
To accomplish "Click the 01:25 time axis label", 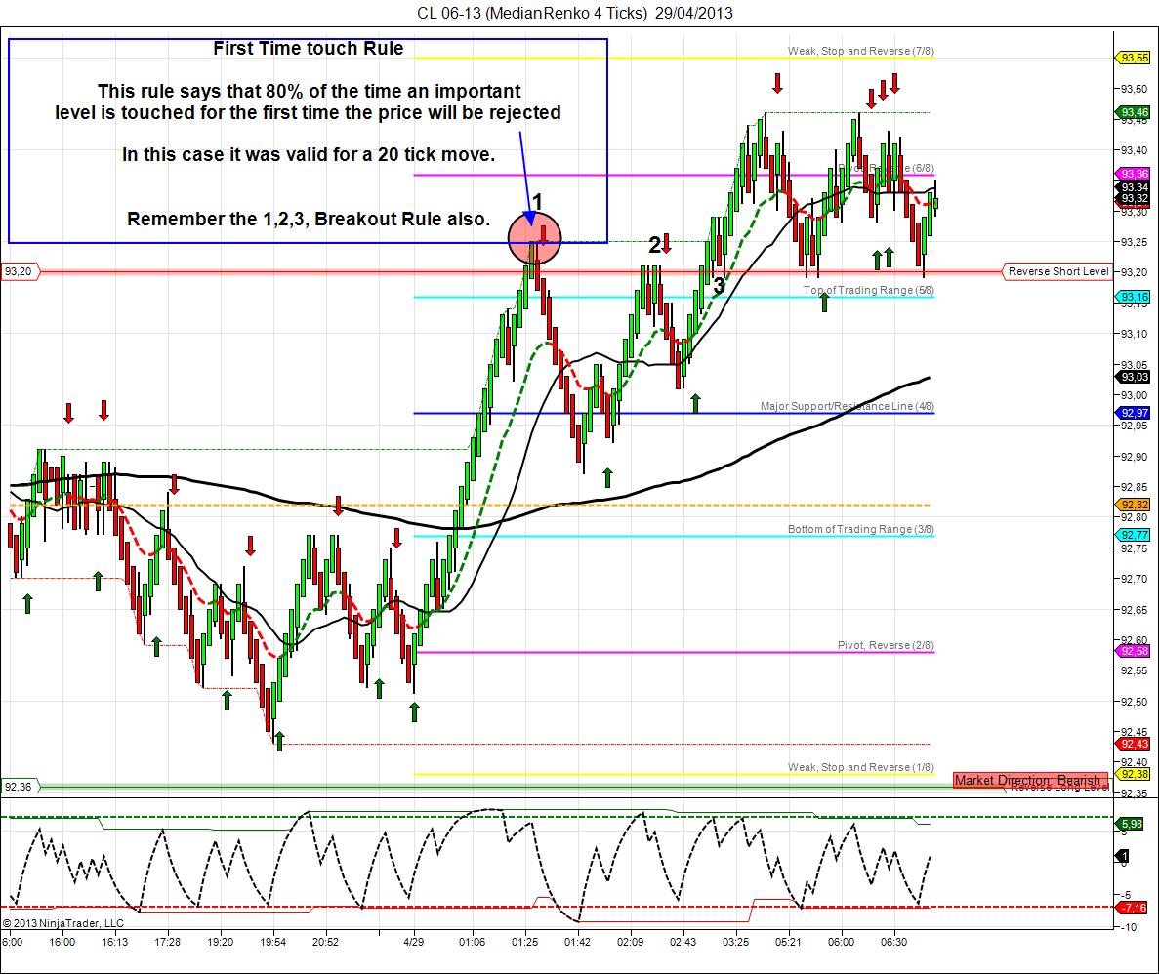I will 524,942.
